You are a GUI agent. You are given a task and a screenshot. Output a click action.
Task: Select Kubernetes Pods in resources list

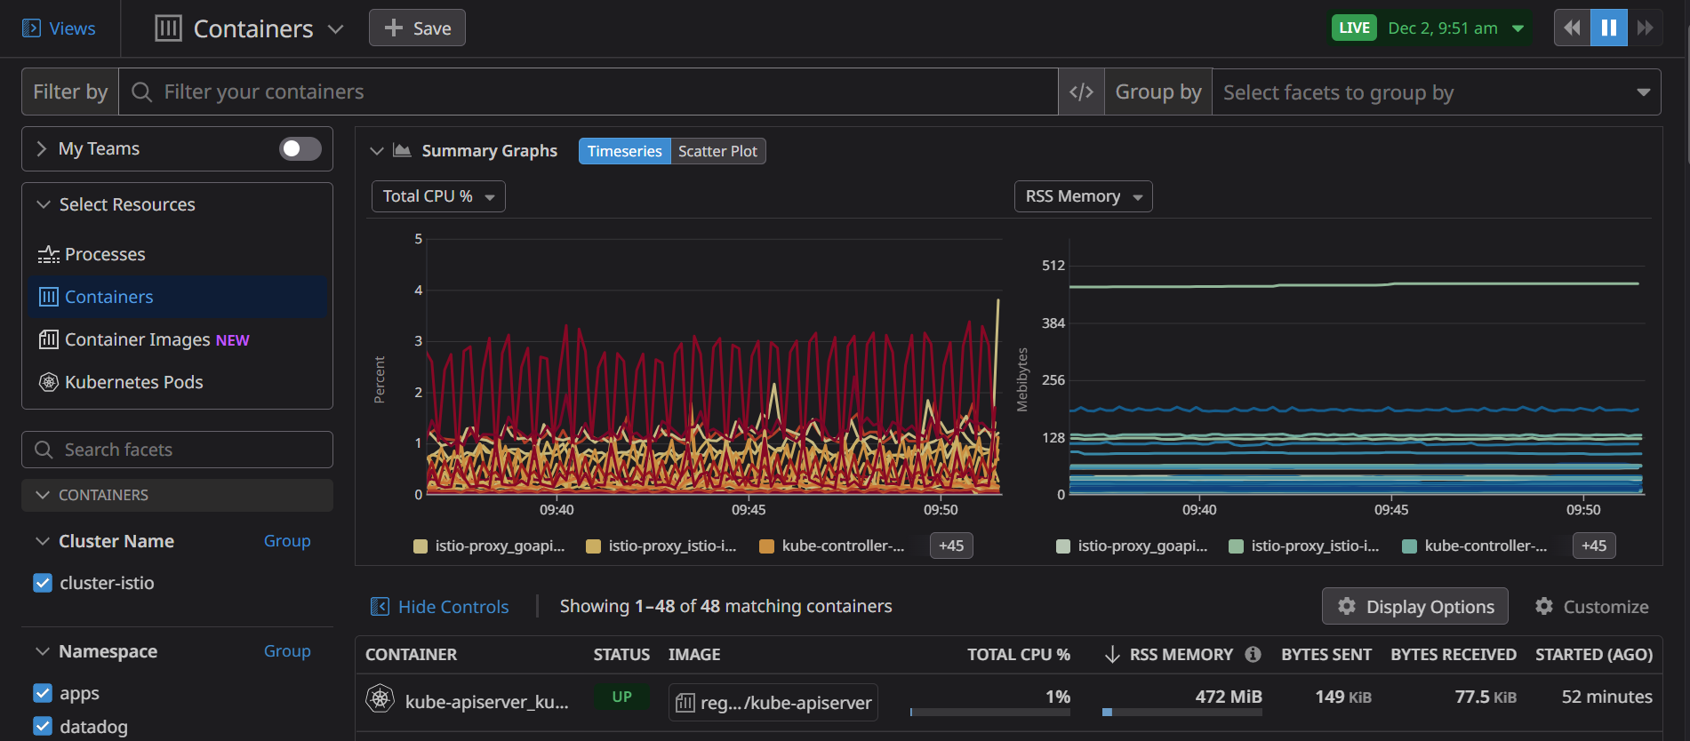tap(177, 382)
